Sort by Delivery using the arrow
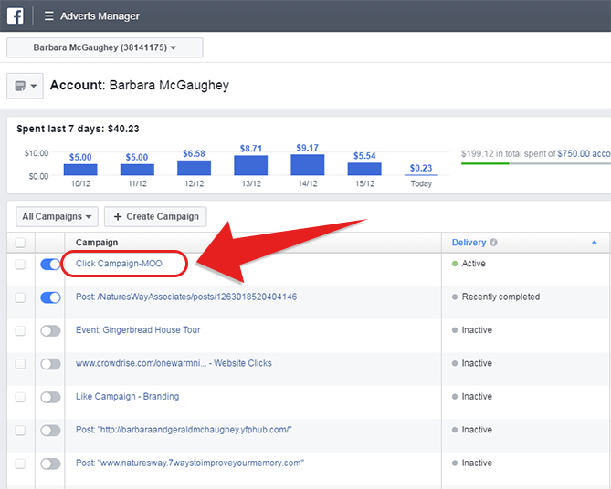The height and width of the screenshot is (489, 611). [x=595, y=242]
